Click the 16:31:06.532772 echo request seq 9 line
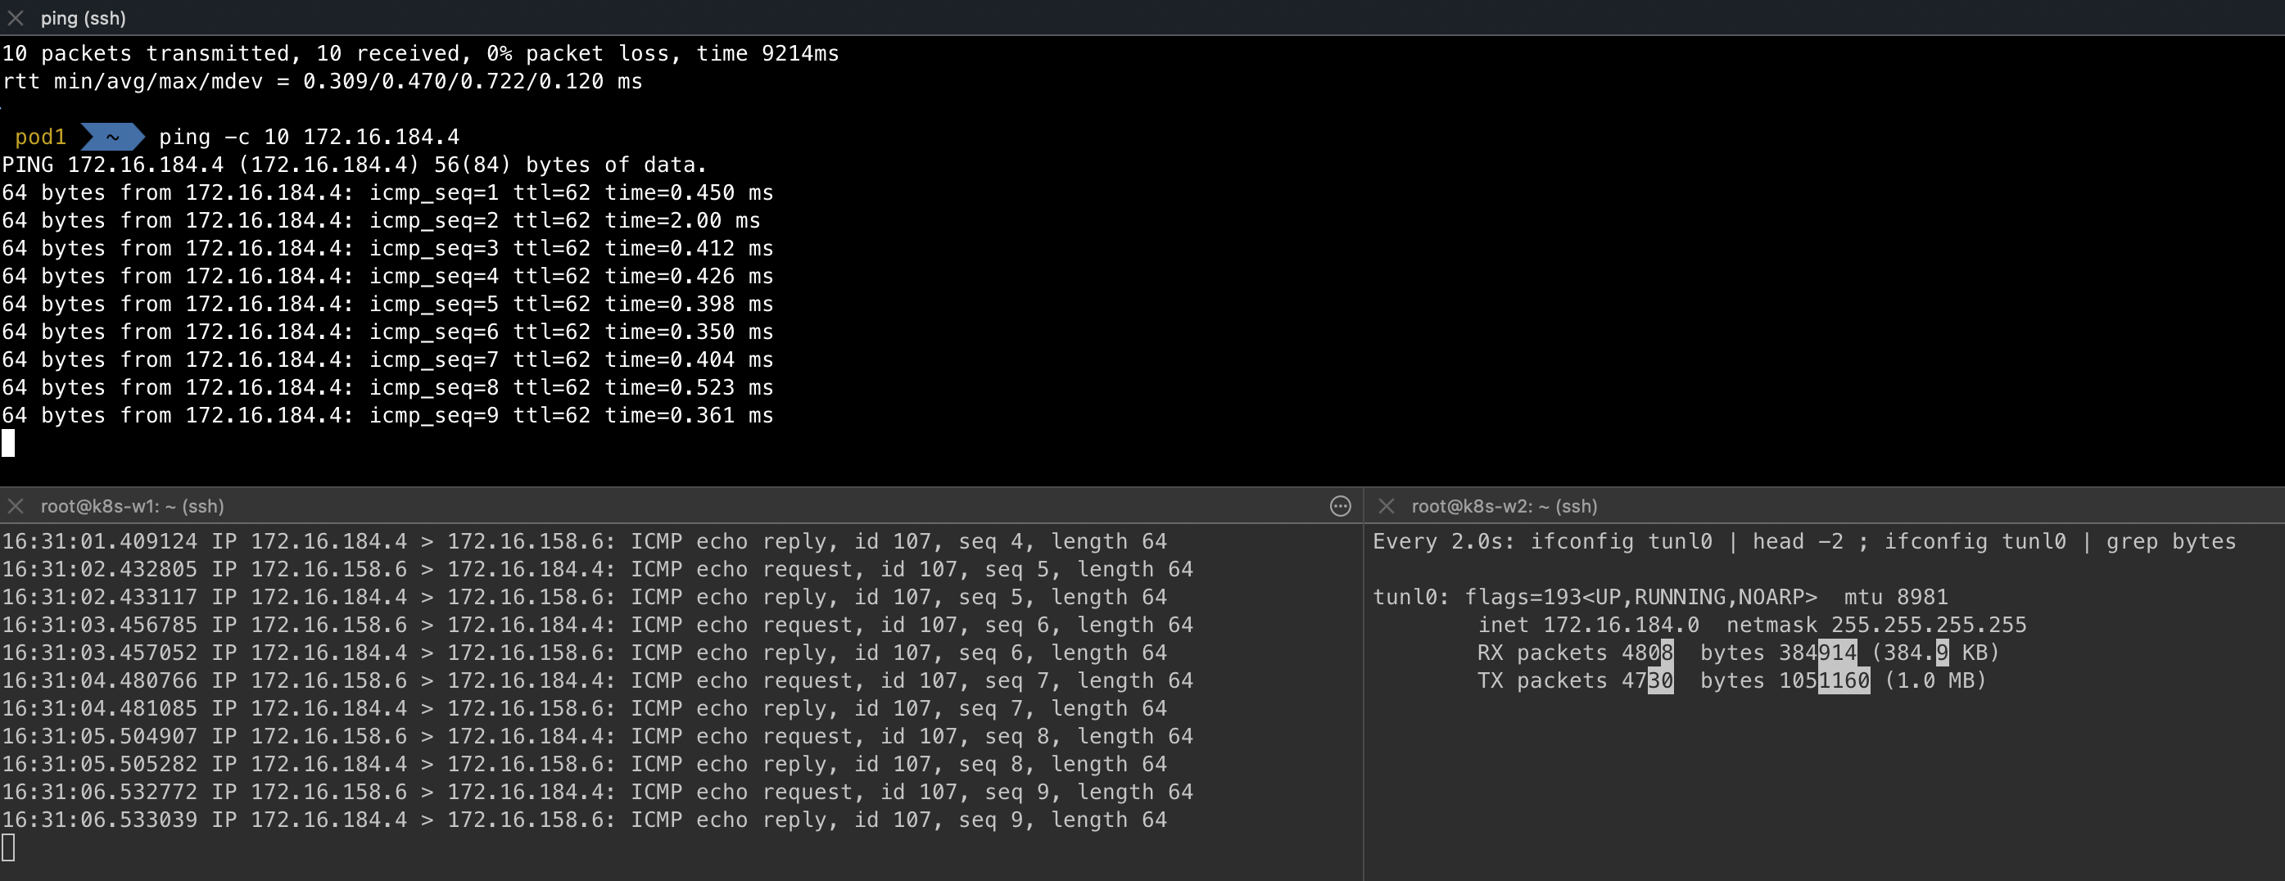This screenshot has height=881, width=2285. tap(597, 792)
